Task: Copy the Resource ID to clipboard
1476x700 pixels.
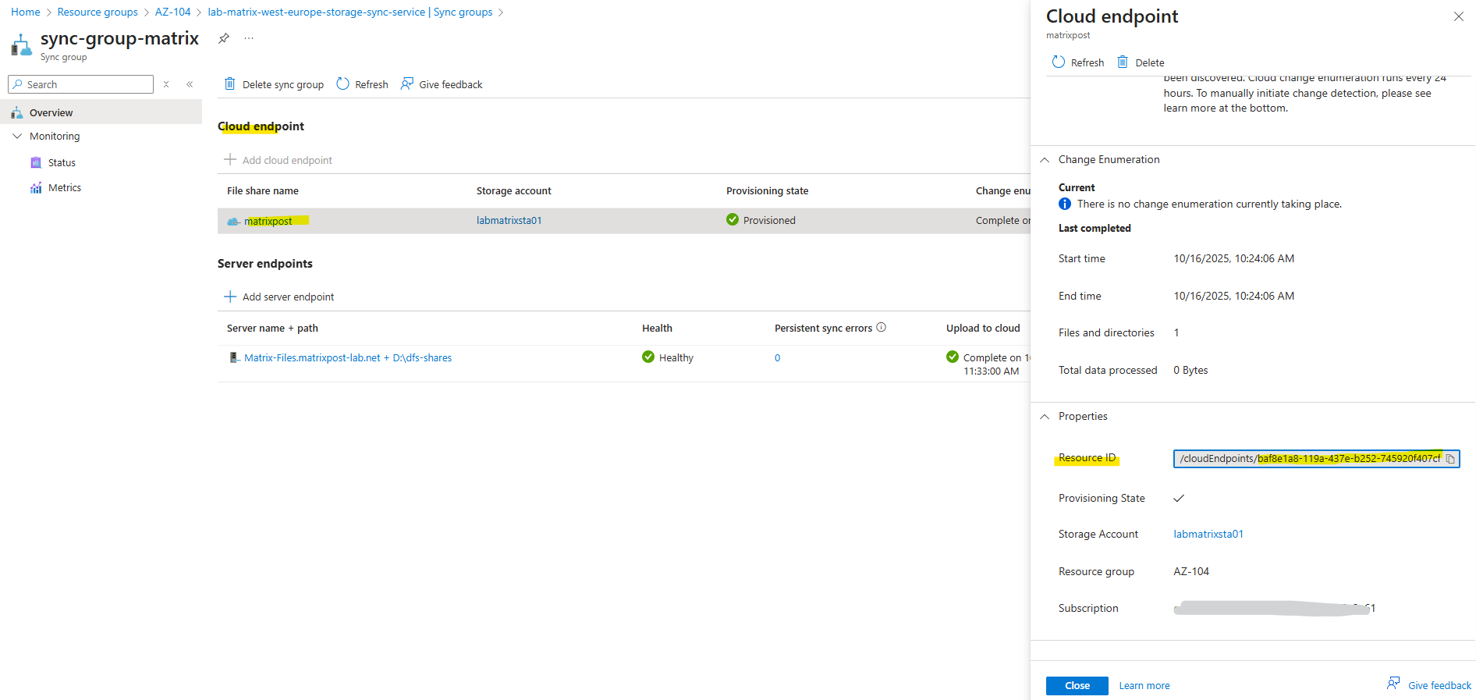Action: (x=1450, y=459)
